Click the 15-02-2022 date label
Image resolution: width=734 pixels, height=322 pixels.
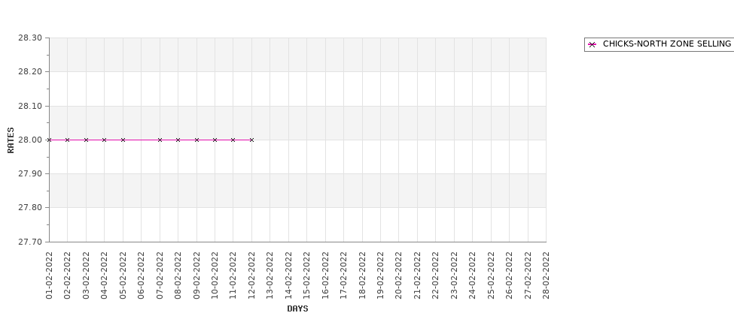click(307, 275)
